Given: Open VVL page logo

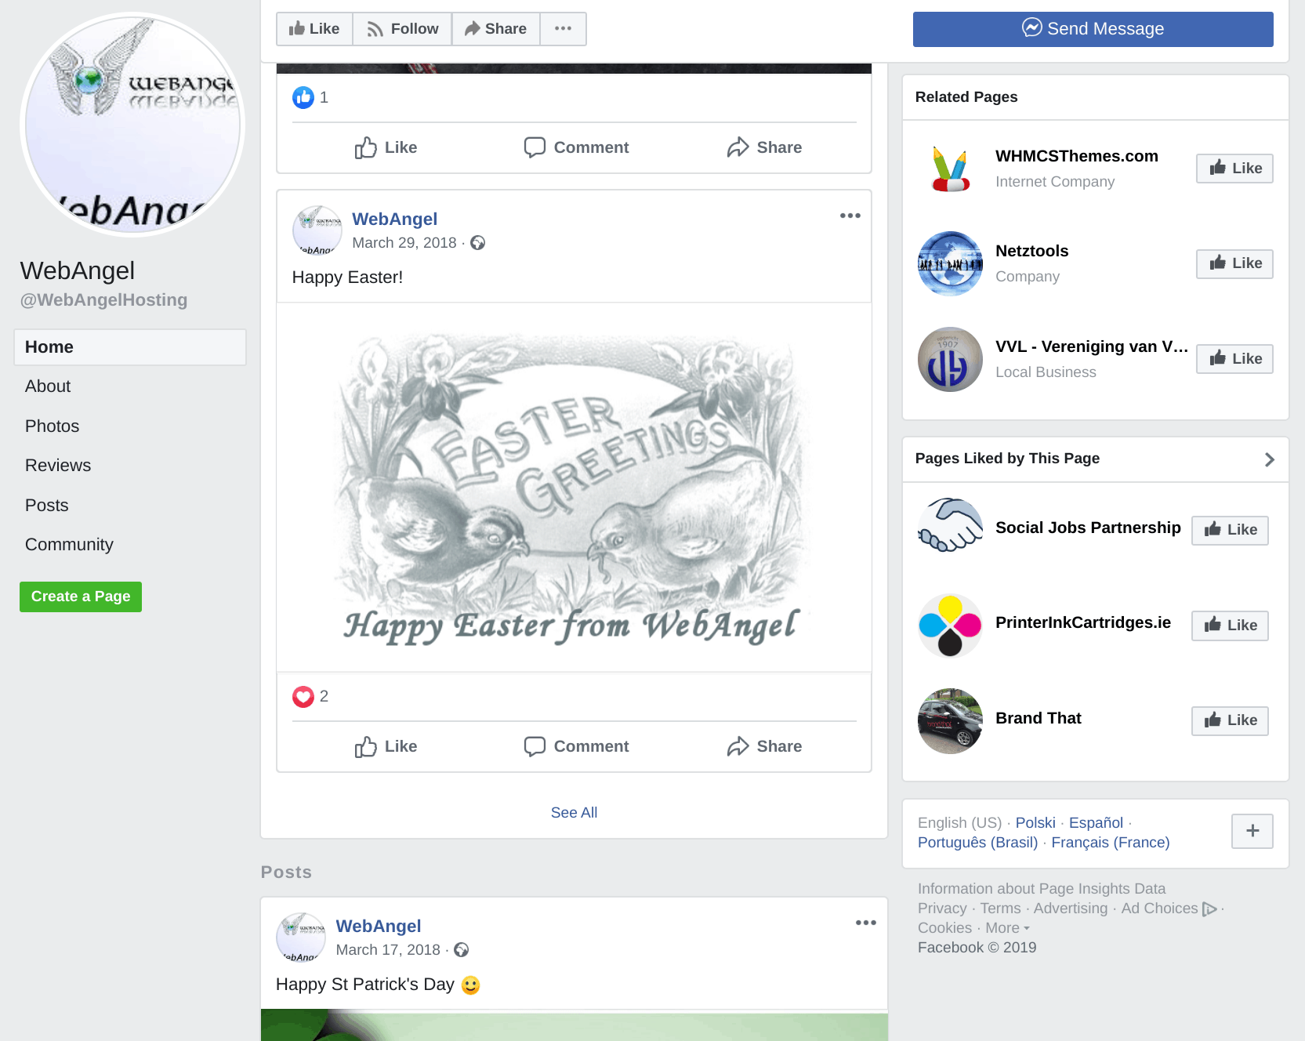Looking at the screenshot, I should [x=950, y=359].
